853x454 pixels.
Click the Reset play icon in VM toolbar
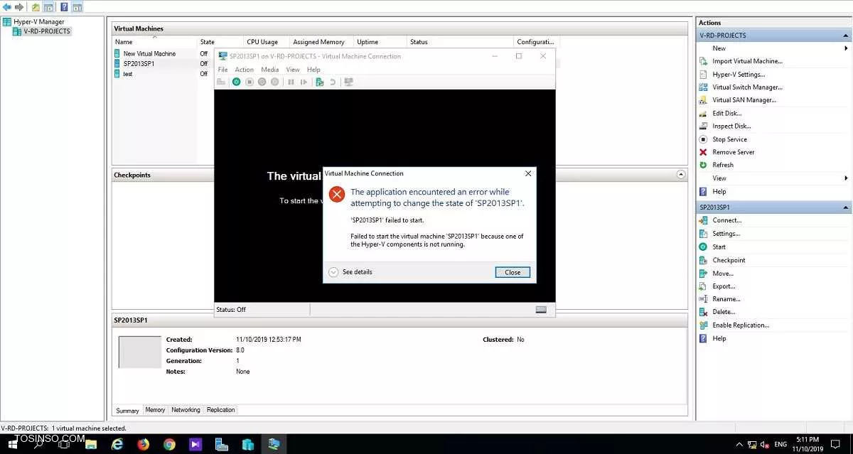[304, 82]
